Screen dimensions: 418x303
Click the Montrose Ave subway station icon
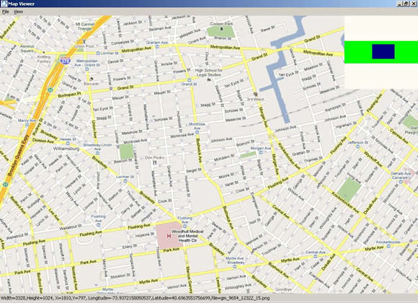(197, 132)
